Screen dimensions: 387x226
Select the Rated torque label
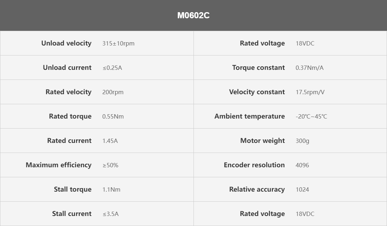point(70,116)
